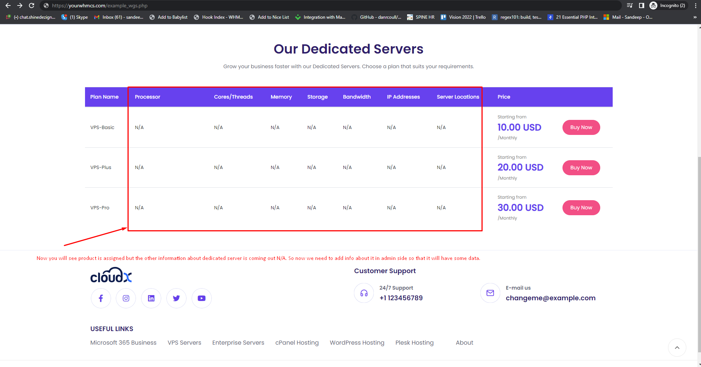Viewport: 701px width, 367px height.
Task: Toggle the browser side panel icon
Action: click(641, 5)
